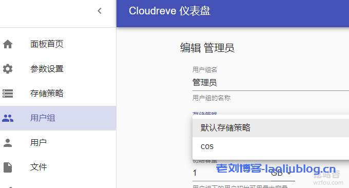
Task: Open the 用户 menu item
Action: [x=58, y=143]
